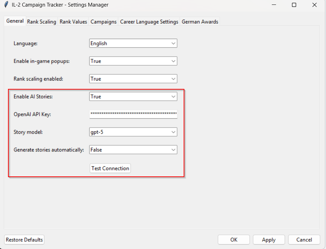This screenshot has width=326, height=249.
Task: Click the feather app icon in title bar
Action: [6, 5]
